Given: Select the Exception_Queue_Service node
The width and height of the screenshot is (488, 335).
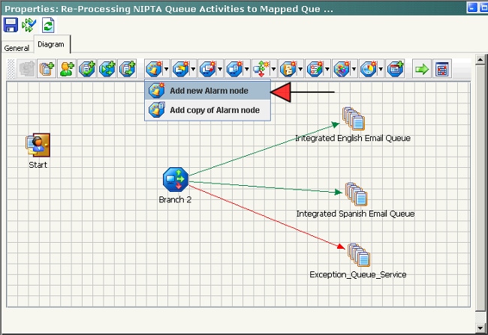Looking at the screenshot, I should 359,255.
